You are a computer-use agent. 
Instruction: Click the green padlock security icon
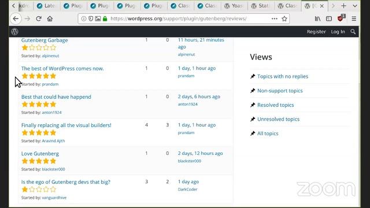click(105, 18)
